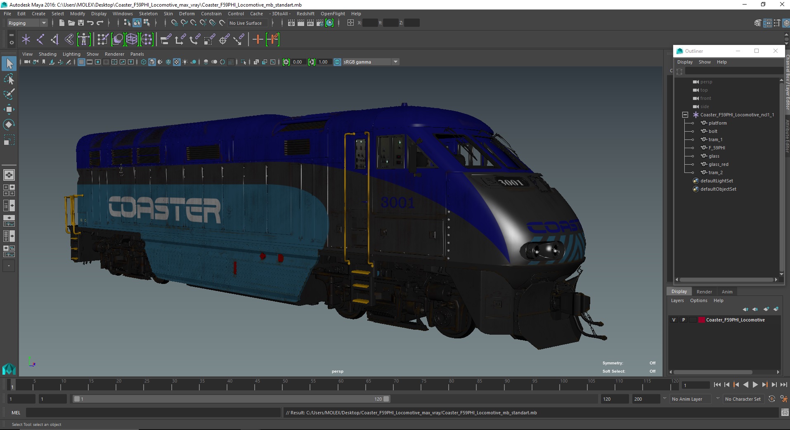Screen dimensions: 790x430
Task: Click the New Scene icon
Action: 61,23
